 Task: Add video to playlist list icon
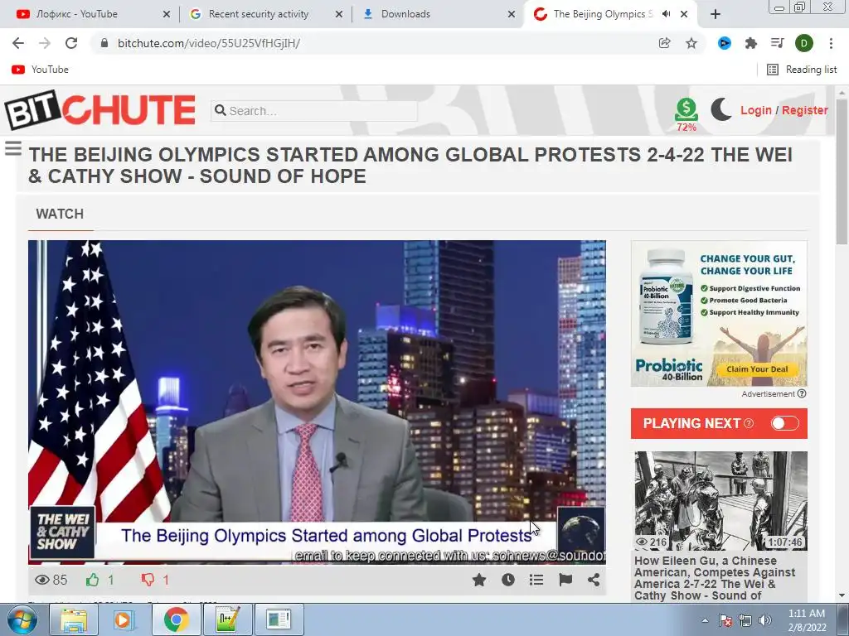(x=536, y=581)
